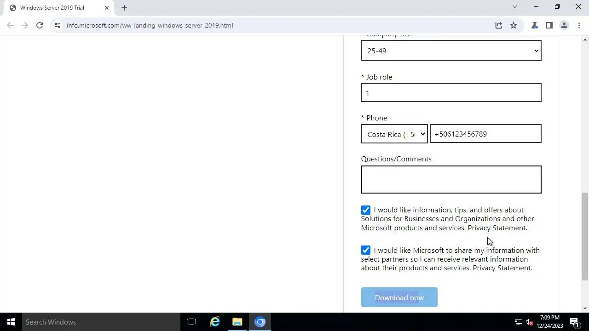Restore down the Chrome window
The image size is (589, 331).
tap(557, 6)
